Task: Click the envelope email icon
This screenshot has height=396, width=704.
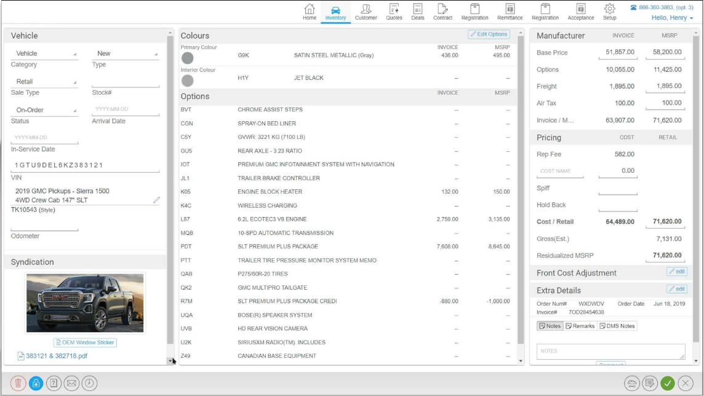Action: [71, 384]
